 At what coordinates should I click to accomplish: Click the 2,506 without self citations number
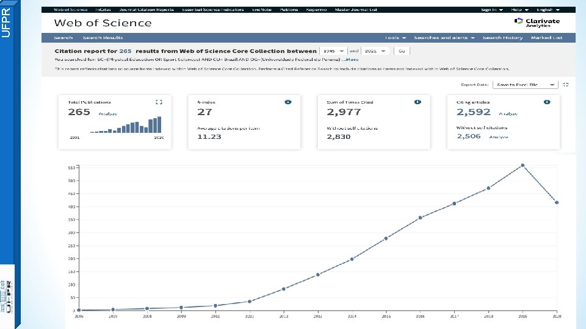469,136
